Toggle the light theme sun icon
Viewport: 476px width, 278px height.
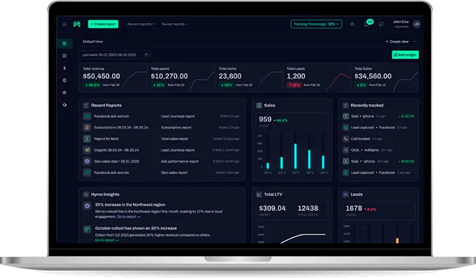(352, 24)
